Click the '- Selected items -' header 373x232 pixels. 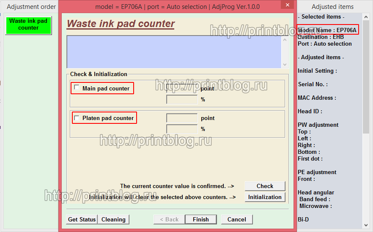tap(321, 16)
